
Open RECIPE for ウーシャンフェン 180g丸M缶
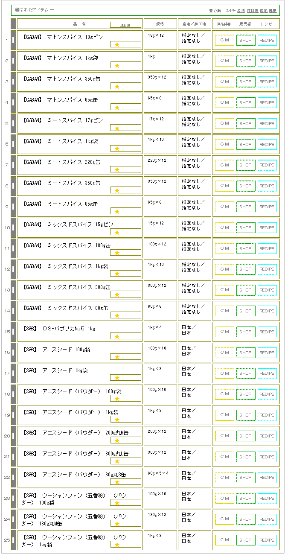pyautogui.click(x=267, y=519)
